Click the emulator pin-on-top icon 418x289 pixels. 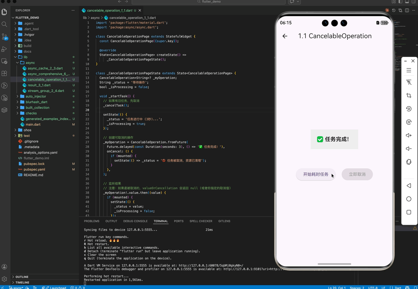pyautogui.click(x=409, y=82)
